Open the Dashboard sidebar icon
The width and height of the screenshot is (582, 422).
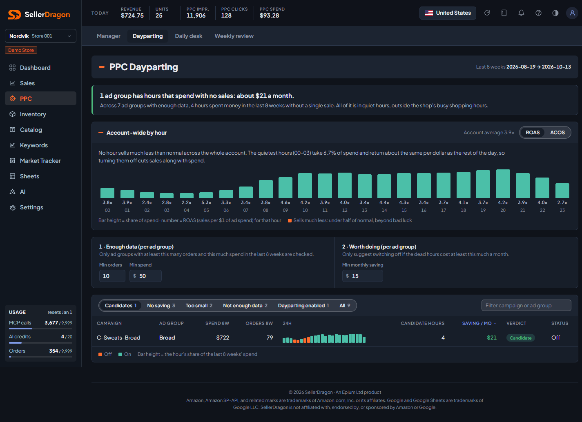pyautogui.click(x=13, y=68)
